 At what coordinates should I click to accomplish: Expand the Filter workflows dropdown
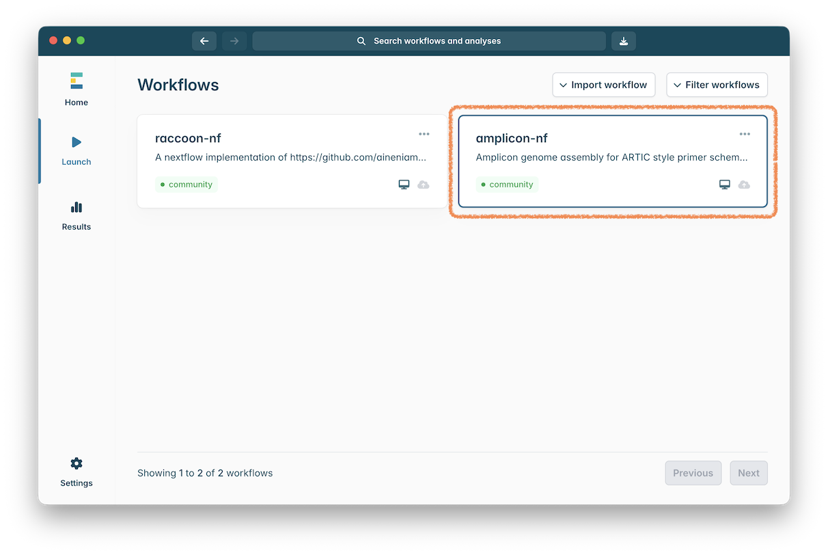717,85
